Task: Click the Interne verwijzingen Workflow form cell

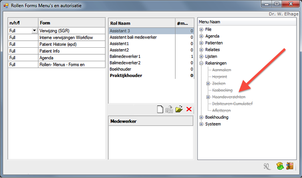Action: (72, 37)
